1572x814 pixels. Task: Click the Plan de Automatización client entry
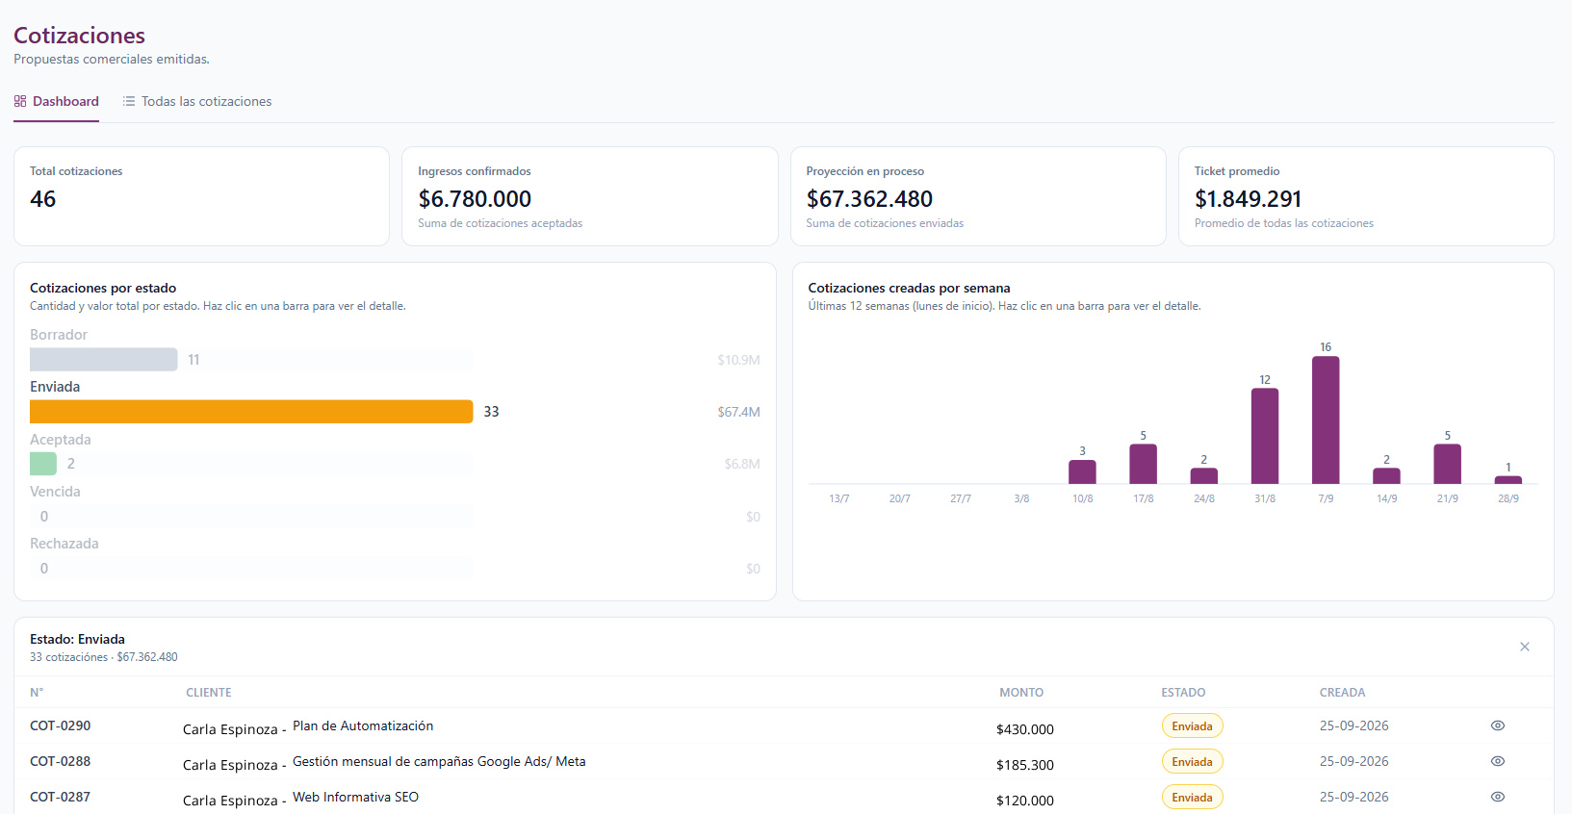tap(363, 725)
